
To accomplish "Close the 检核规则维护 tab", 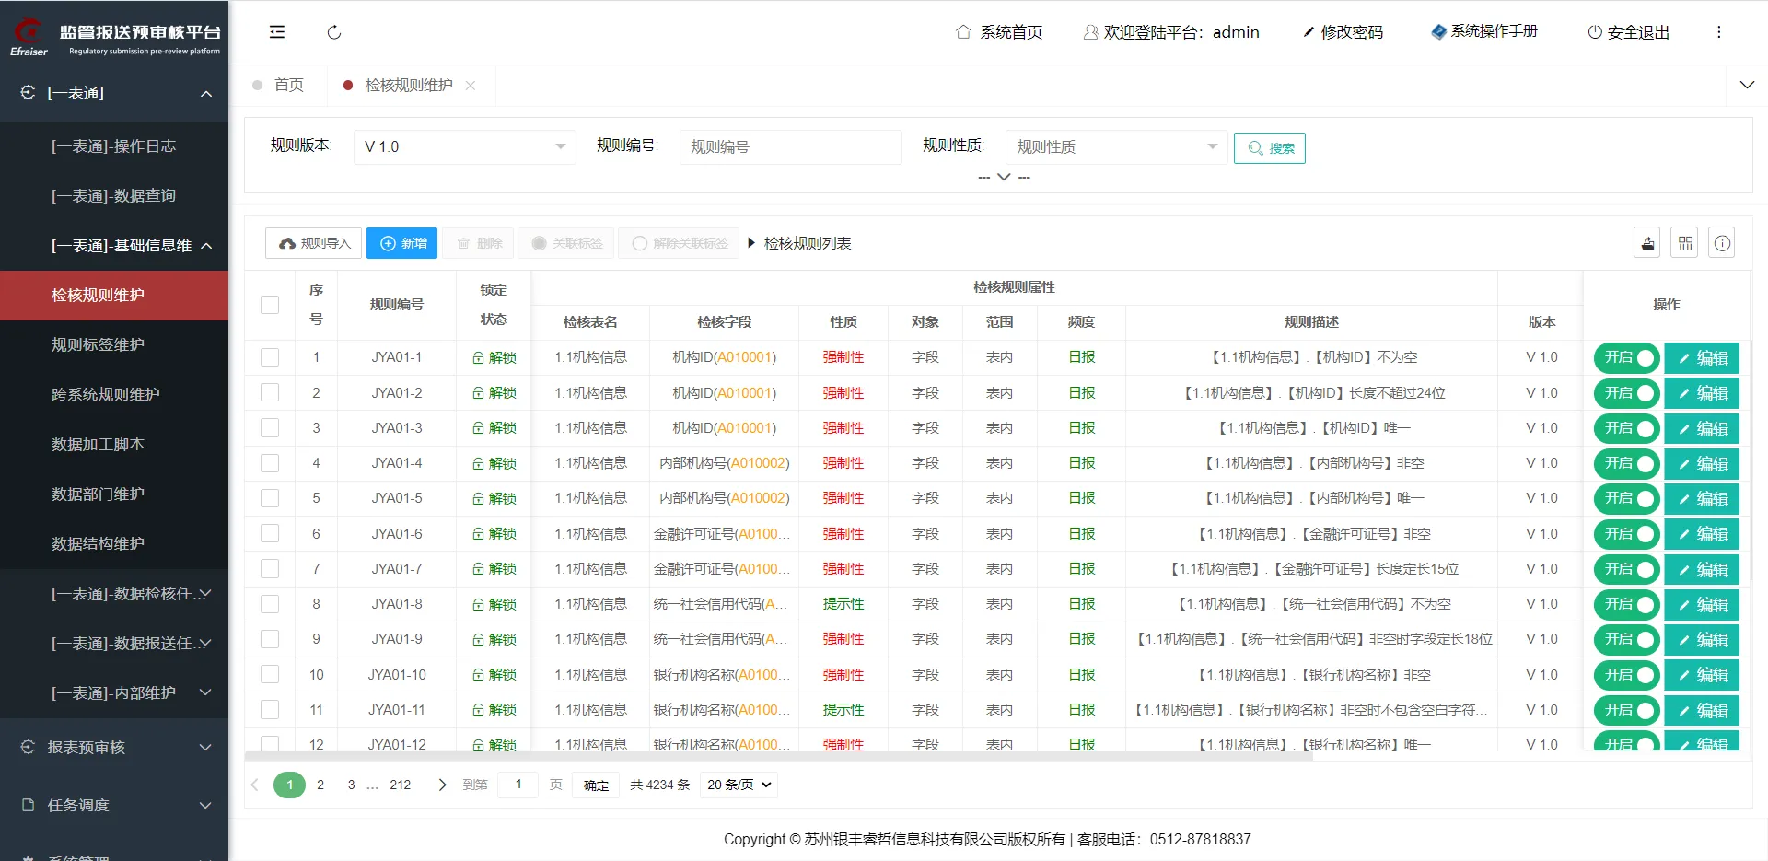I will 471,86.
